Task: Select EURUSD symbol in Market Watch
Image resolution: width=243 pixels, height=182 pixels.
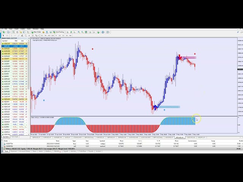Action: [x=7, y=49]
